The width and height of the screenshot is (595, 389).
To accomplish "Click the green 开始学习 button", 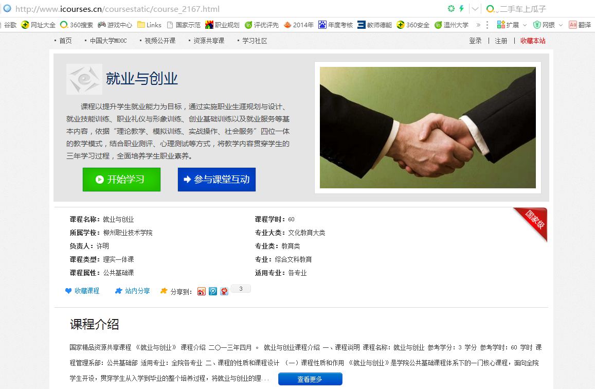I will pyautogui.click(x=121, y=180).
